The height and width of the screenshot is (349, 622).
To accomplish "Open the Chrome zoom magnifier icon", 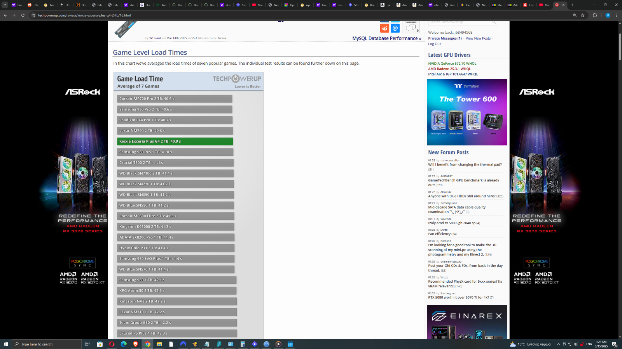I will (x=575, y=15).
